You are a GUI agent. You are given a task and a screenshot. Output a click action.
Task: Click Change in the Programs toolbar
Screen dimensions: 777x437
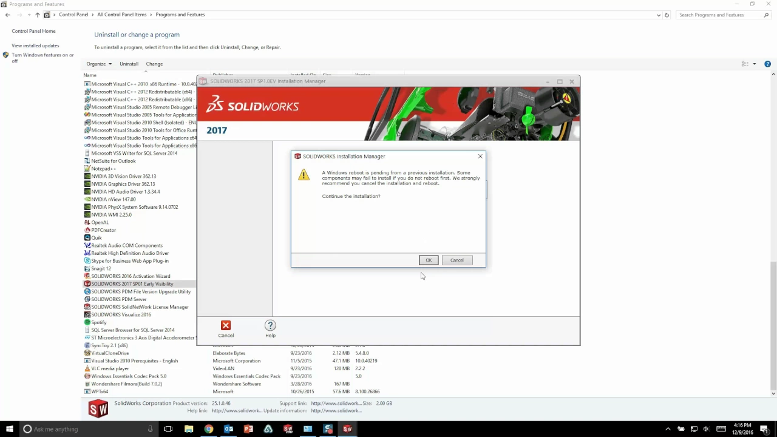point(154,64)
